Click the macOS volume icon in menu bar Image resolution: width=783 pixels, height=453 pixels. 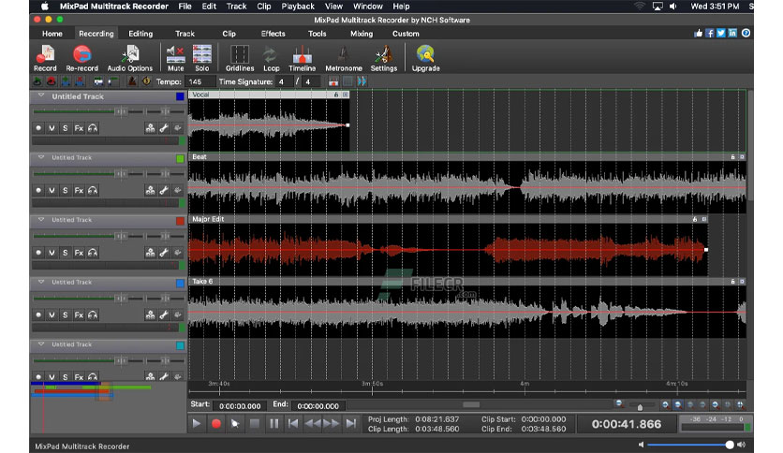click(x=673, y=7)
